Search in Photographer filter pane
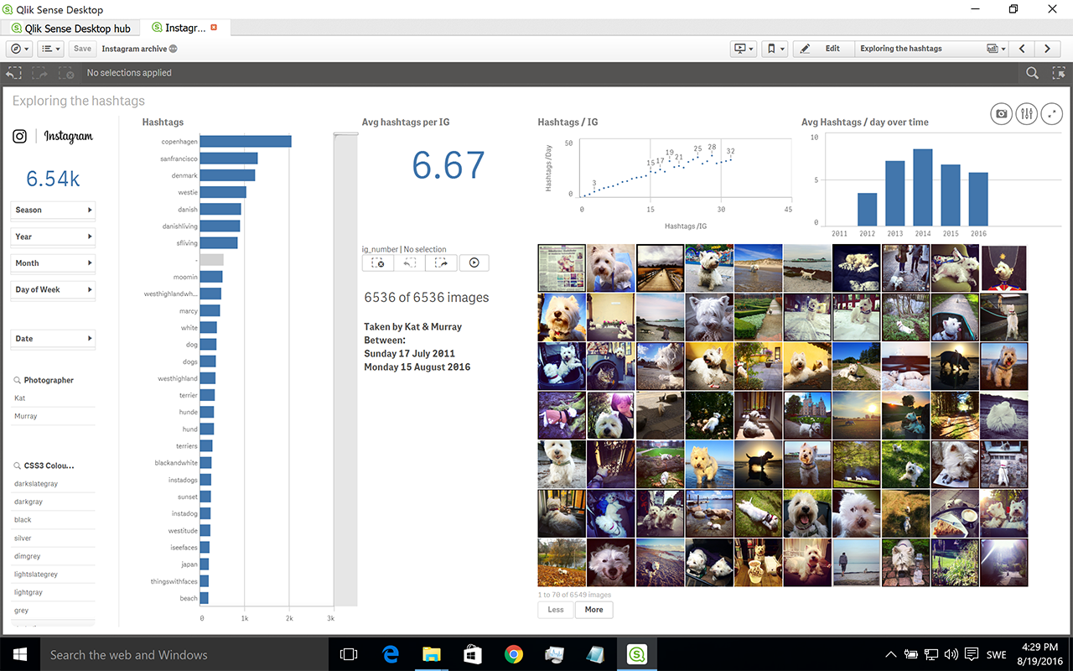This screenshot has height=671, width=1073. [x=18, y=380]
